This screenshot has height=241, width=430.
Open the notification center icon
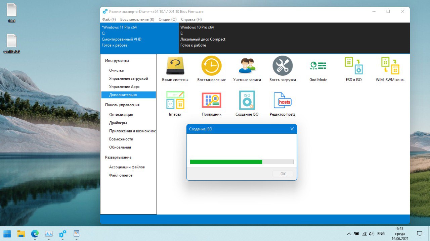(419, 234)
